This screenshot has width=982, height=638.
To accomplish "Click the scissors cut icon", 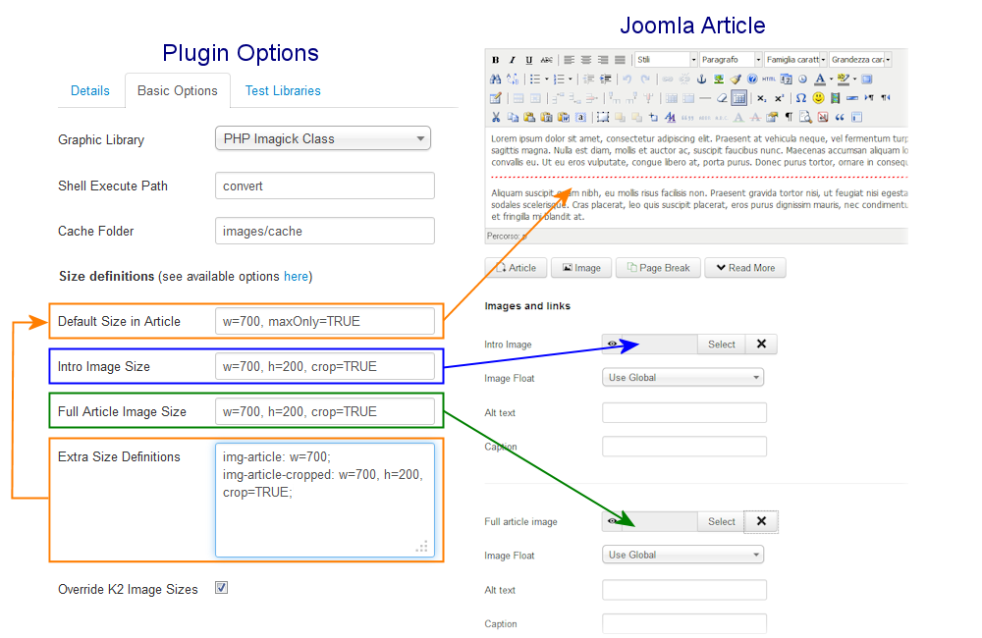I will click(496, 117).
